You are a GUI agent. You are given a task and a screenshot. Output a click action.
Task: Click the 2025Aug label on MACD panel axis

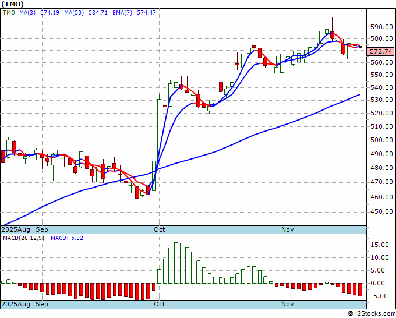coord(16,304)
